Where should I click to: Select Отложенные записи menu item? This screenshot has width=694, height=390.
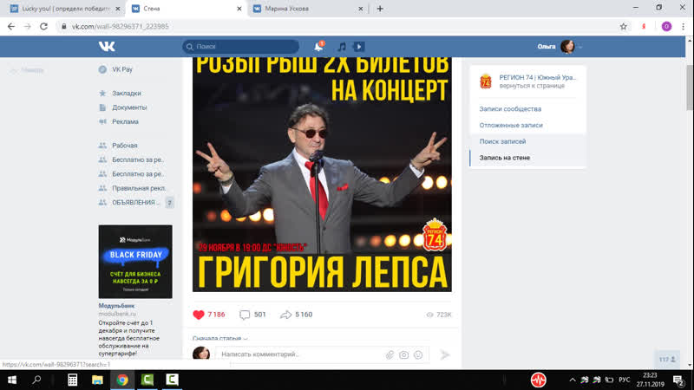click(511, 125)
